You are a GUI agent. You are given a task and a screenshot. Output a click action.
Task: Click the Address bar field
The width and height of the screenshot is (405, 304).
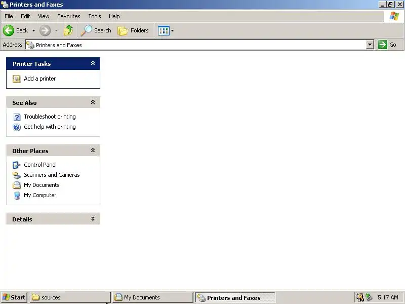(x=199, y=45)
